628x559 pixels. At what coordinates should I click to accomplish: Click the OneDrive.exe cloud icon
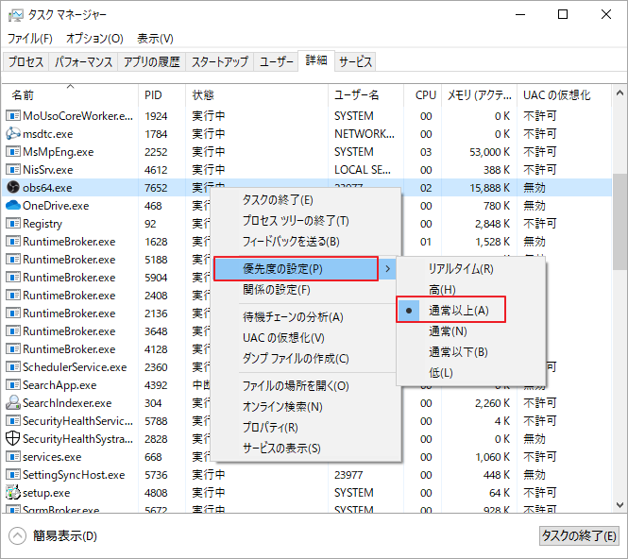click(x=13, y=205)
